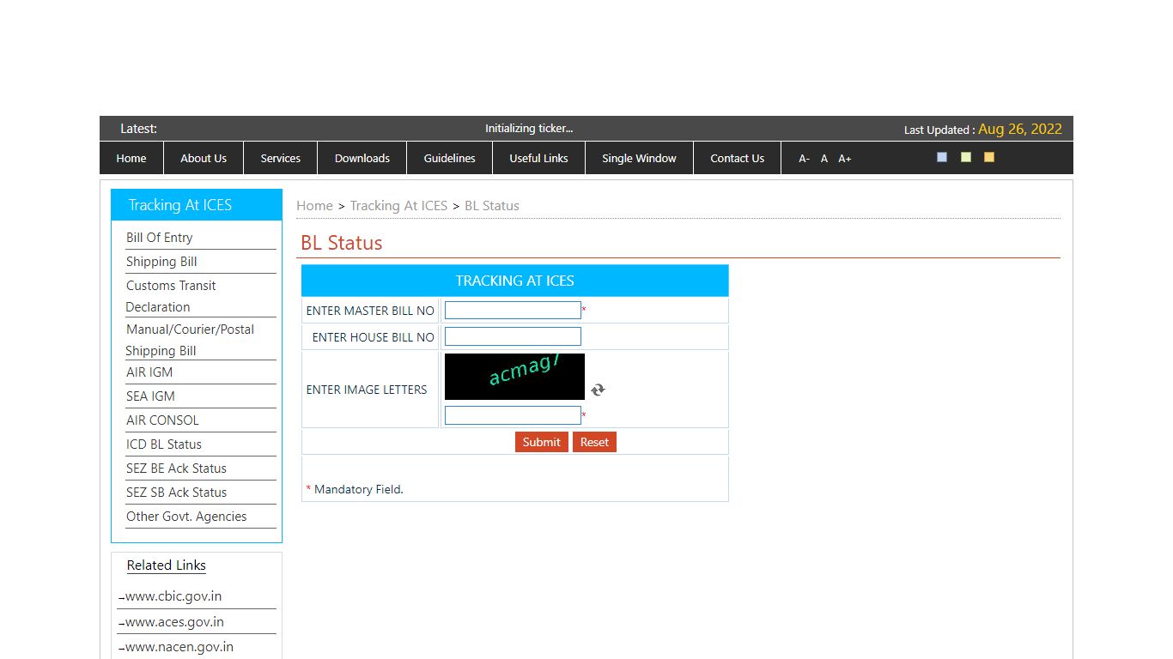Open Customs Transit Declaration link
The width and height of the screenshot is (1173, 659).
click(171, 296)
